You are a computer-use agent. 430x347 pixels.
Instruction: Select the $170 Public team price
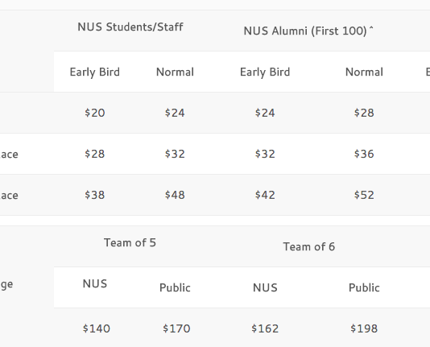coord(176,328)
